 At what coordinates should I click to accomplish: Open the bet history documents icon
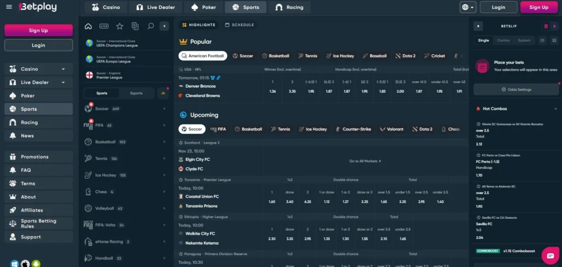pos(135,26)
